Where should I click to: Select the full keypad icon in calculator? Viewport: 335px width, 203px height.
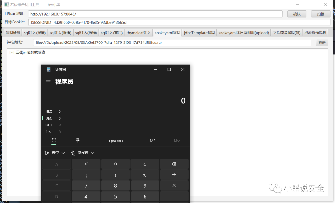pos(54,140)
